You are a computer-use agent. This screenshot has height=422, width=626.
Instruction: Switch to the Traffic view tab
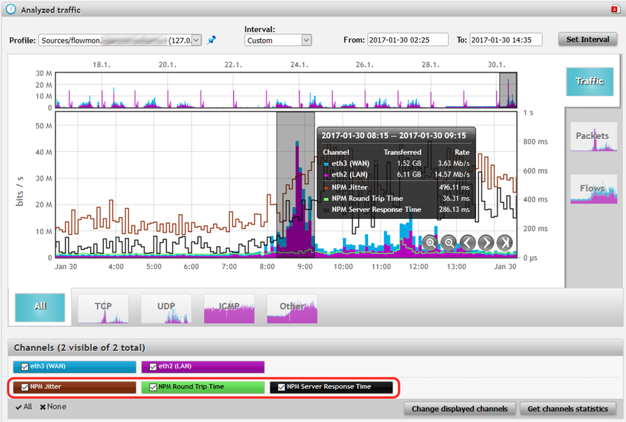pos(590,82)
